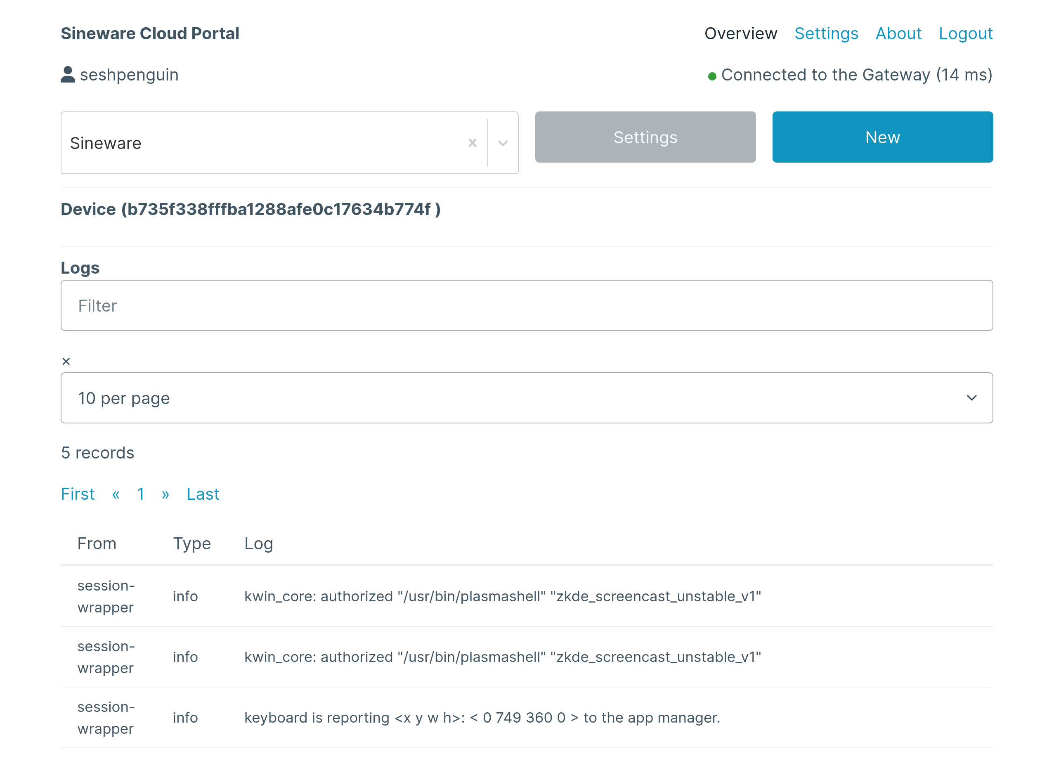Click the Logout link
Viewport: 1054px width, 761px height.
click(x=965, y=33)
